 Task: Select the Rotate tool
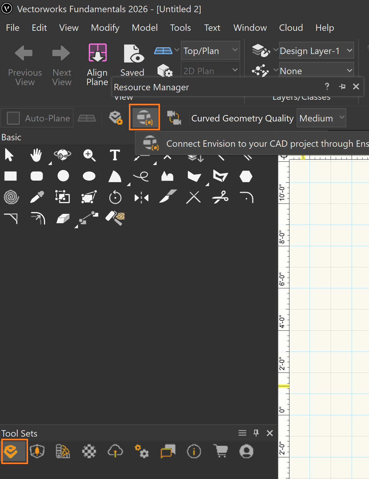(x=115, y=197)
